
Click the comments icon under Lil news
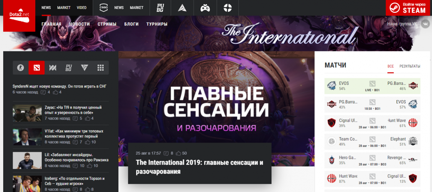point(75,166)
